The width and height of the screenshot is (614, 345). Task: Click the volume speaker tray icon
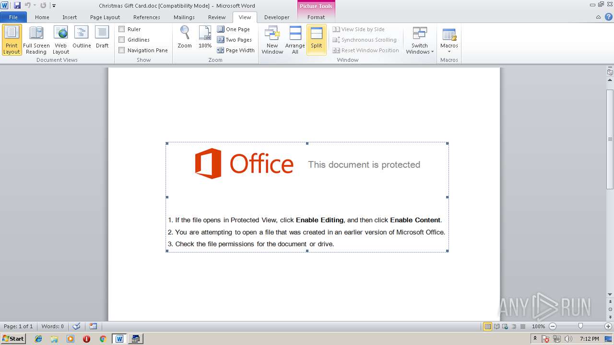(568, 339)
